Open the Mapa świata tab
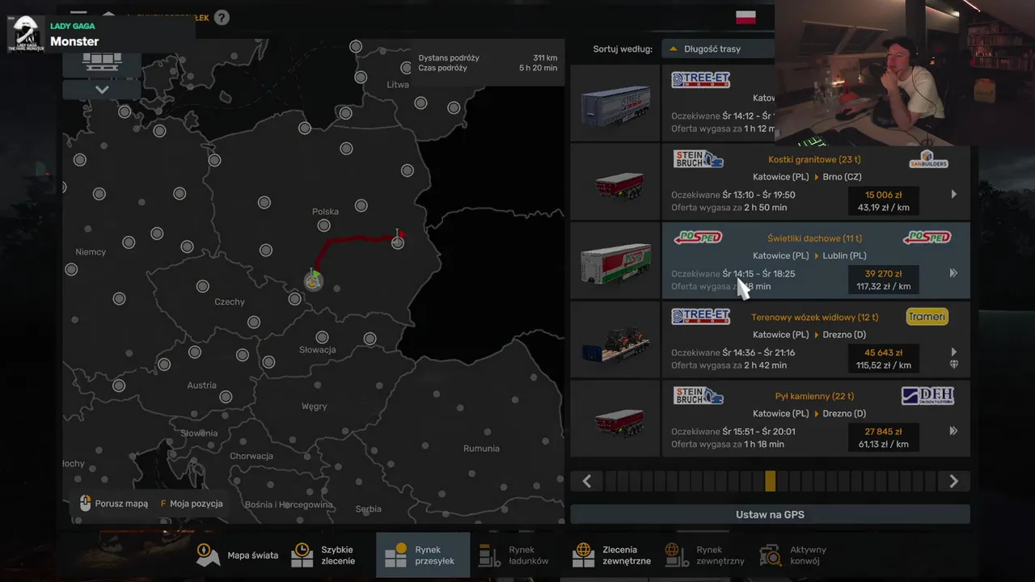 point(238,555)
